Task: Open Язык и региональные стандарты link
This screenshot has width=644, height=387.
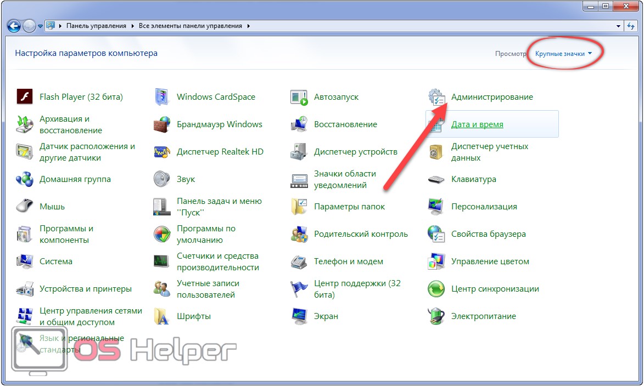Action: click(x=82, y=344)
